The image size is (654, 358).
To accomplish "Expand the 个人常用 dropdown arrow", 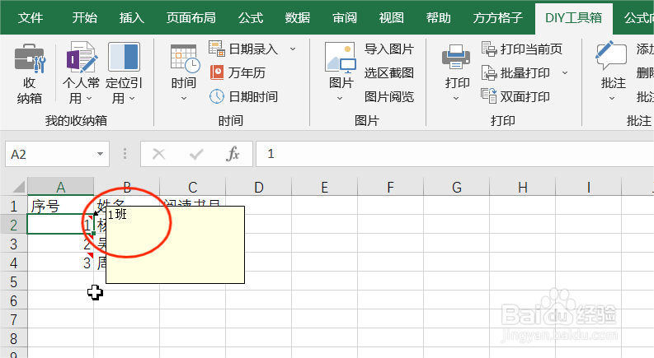I will (x=89, y=99).
